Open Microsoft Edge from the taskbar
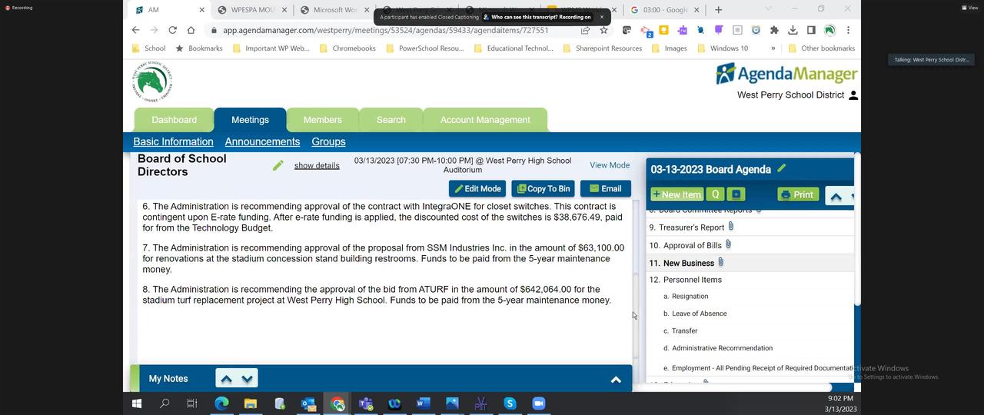The height and width of the screenshot is (415, 984). click(221, 403)
